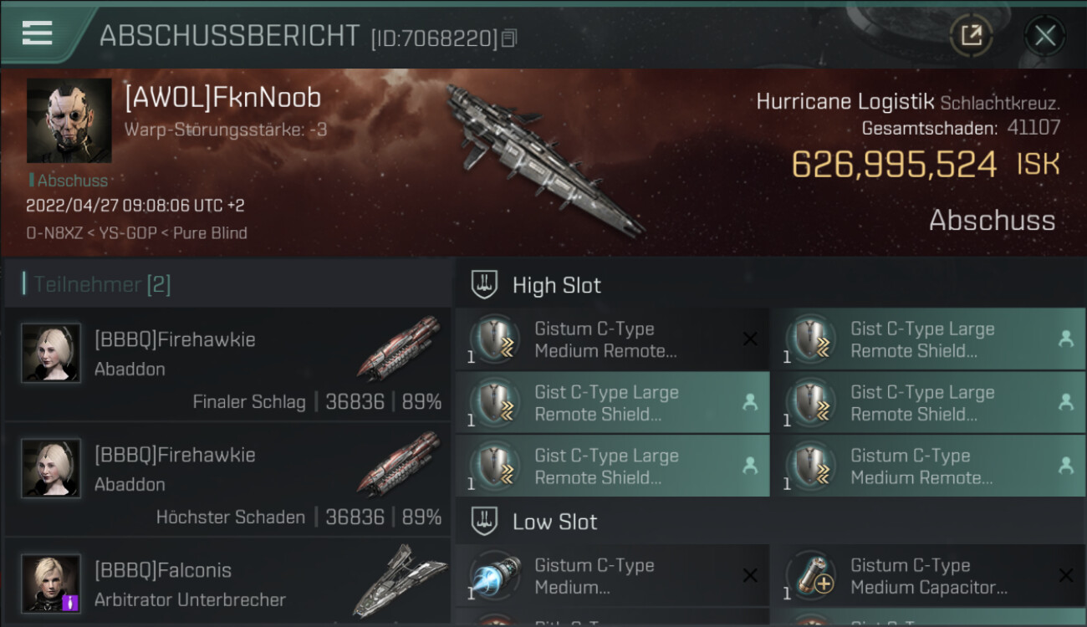This screenshot has width=1087, height=627.
Task: Open the hamburger menu icon
Action: point(37,33)
